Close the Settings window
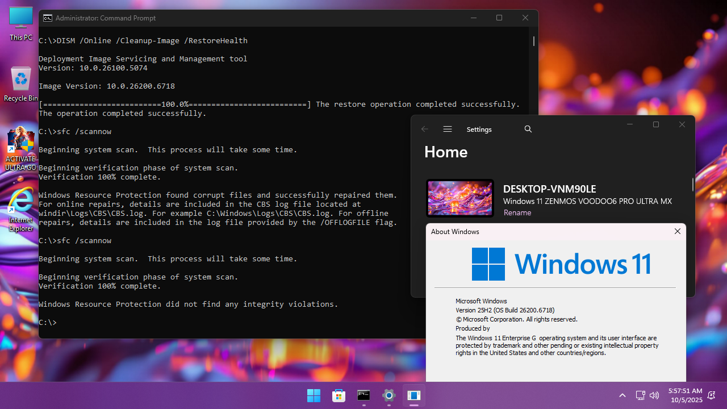Screen dimensions: 727x409 pos(682,124)
